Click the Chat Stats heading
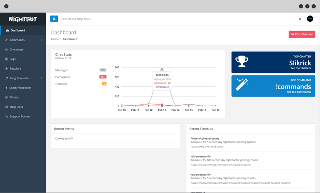The height and width of the screenshot is (193, 320). click(x=63, y=55)
